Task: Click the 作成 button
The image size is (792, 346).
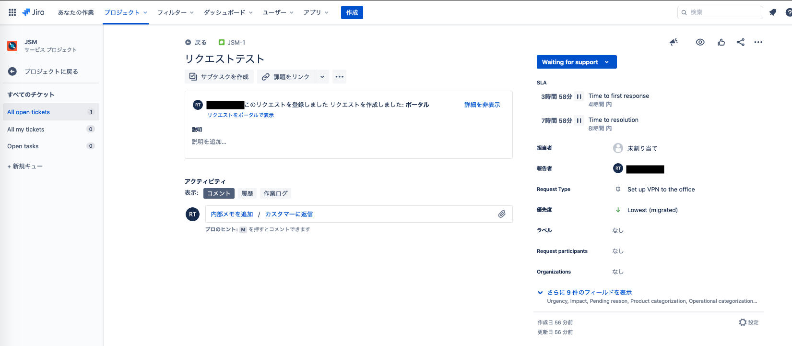Action: [x=352, y=12]
